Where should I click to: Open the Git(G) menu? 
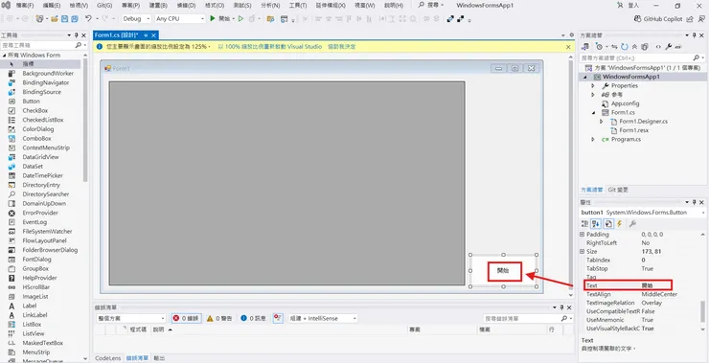(x=104, y=6)
